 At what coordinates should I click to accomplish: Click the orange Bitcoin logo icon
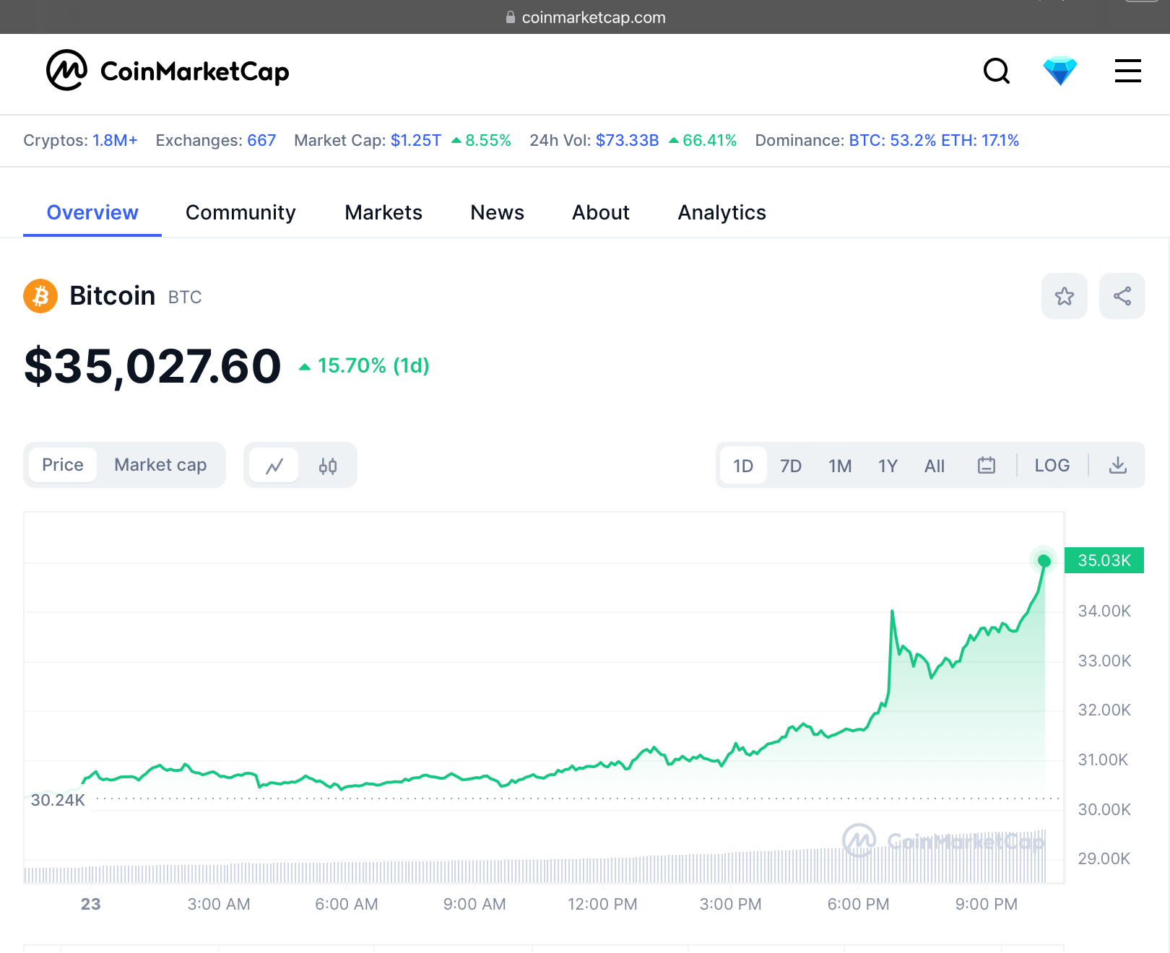[x=40, y=296]
